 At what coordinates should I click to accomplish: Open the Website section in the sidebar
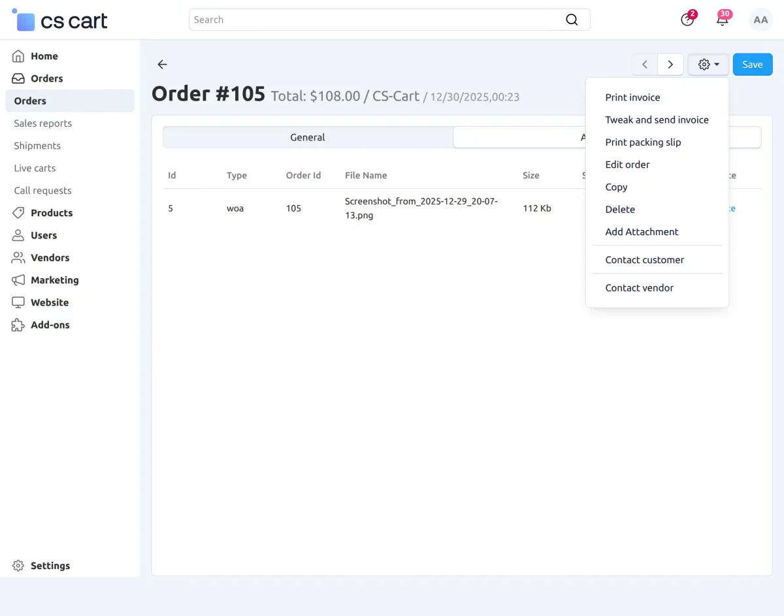tap(50, 302)
